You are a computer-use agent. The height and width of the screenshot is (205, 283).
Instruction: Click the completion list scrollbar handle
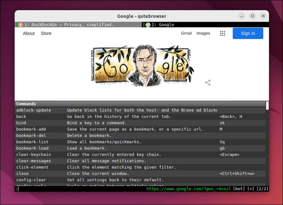[267, 105]
